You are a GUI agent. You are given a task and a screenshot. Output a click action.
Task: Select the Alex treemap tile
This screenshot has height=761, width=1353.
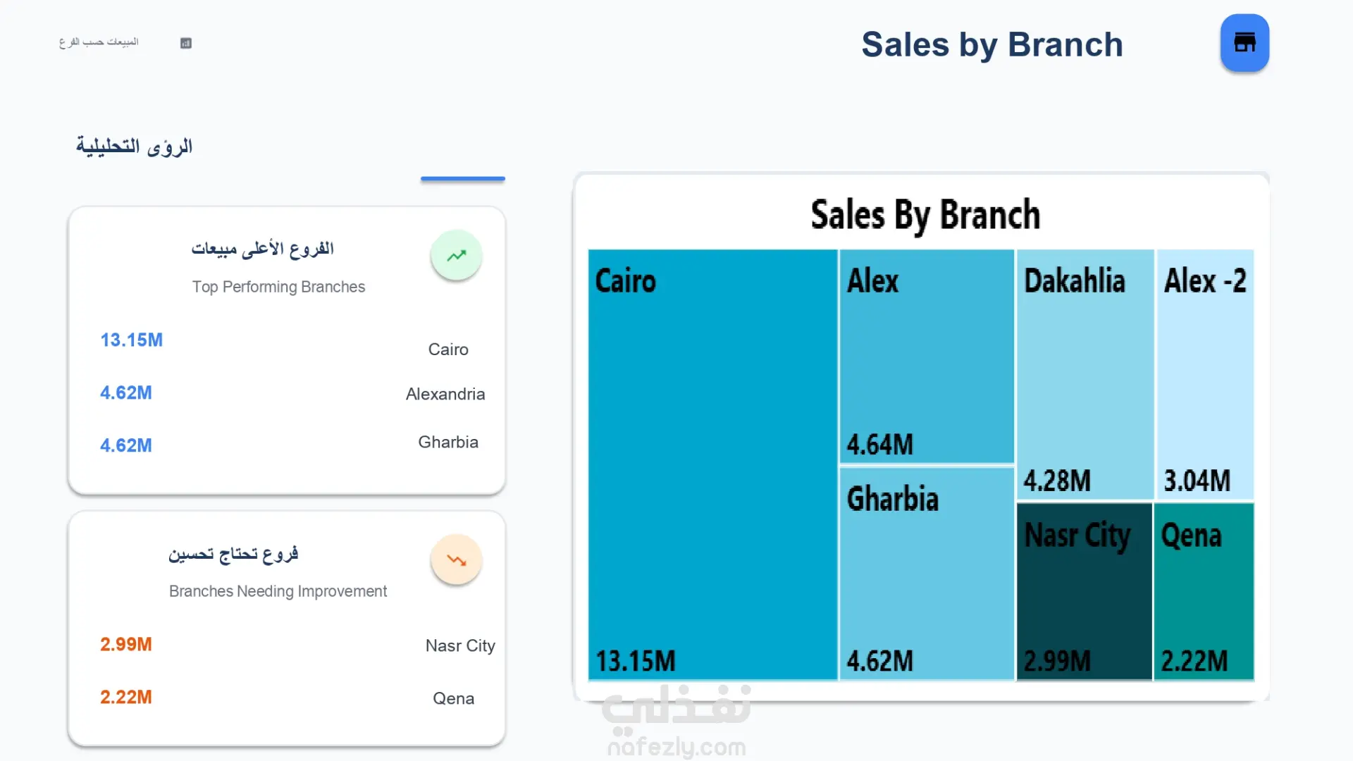(927, 356)
